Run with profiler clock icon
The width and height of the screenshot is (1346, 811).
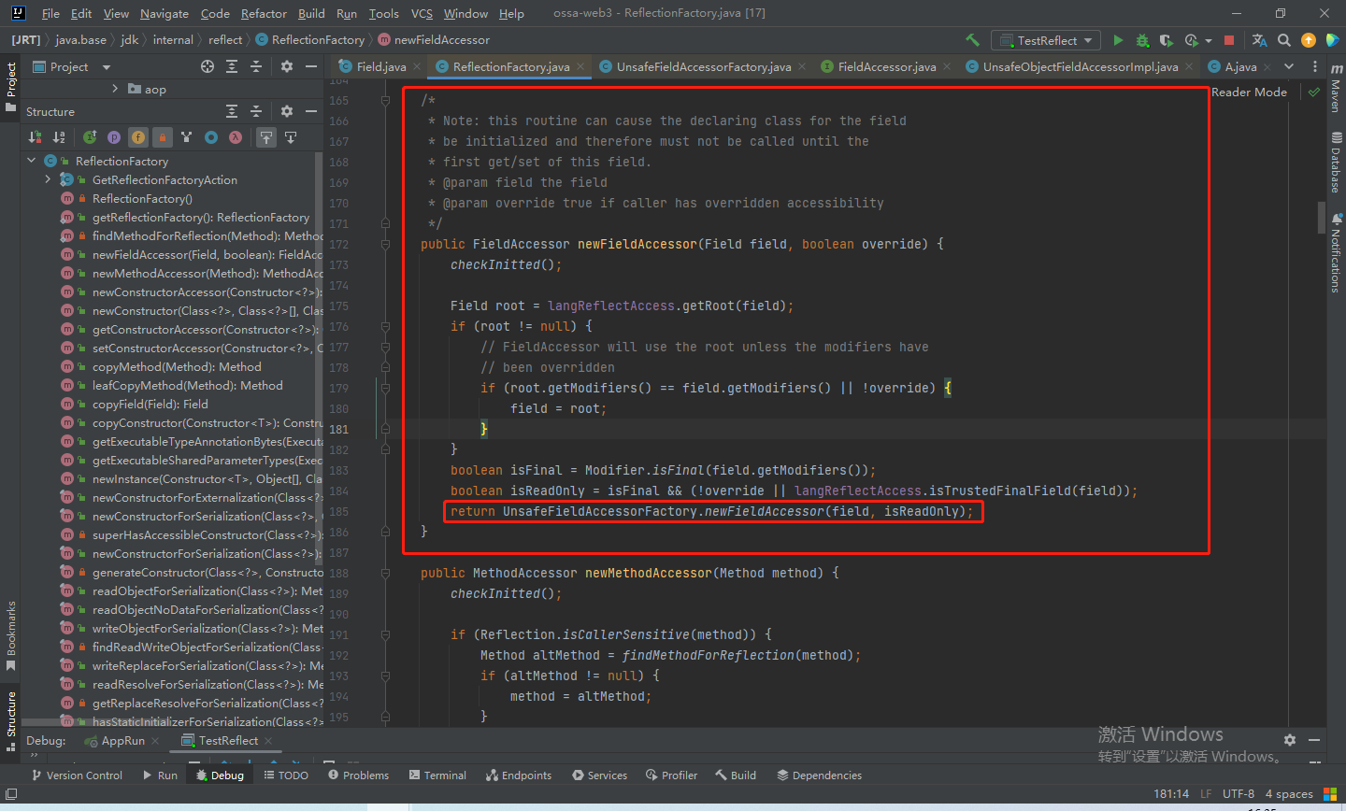(1191, 40)
